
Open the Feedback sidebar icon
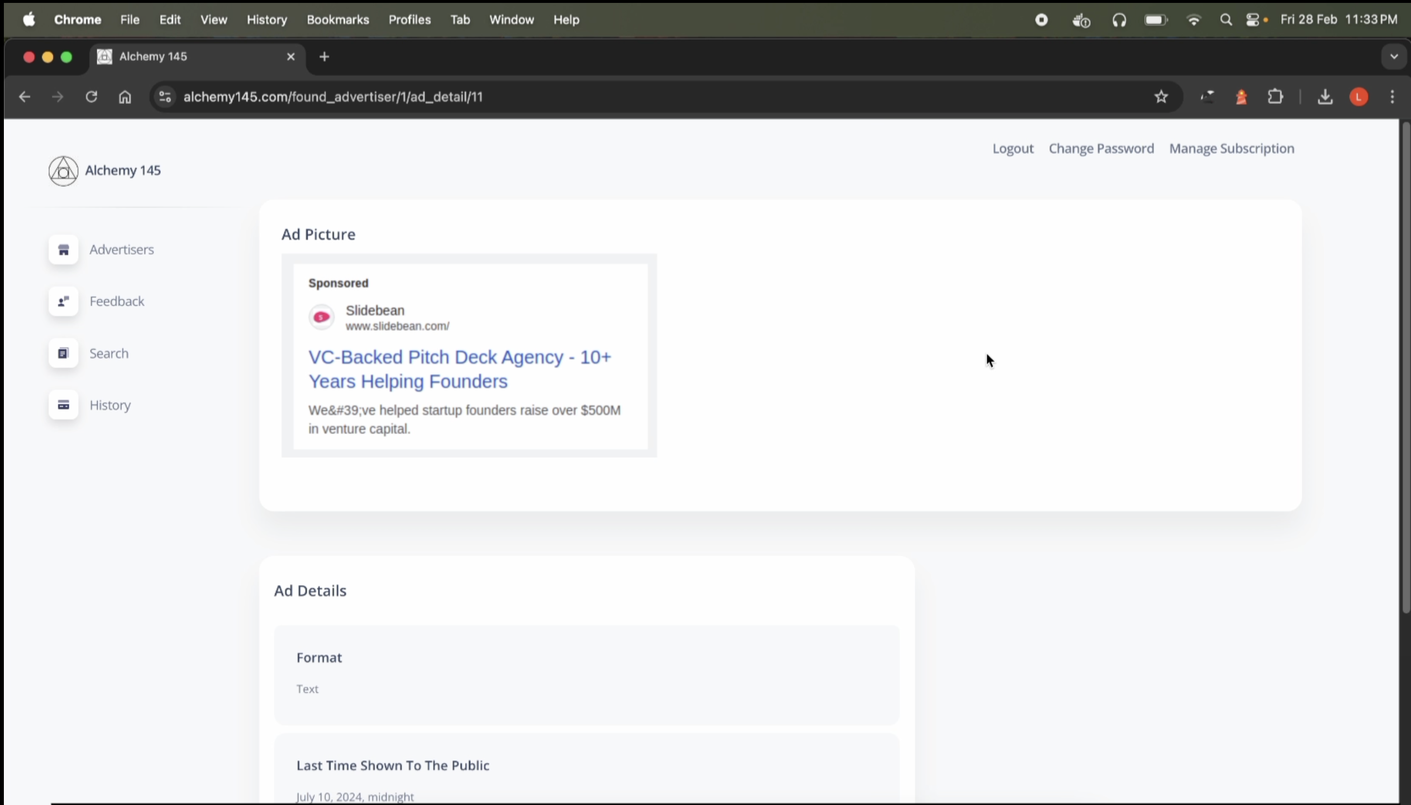(x=63, y=301)
